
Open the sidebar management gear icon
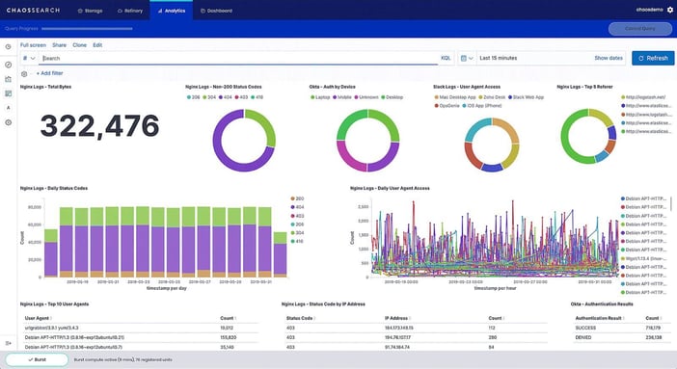point(9,122)
